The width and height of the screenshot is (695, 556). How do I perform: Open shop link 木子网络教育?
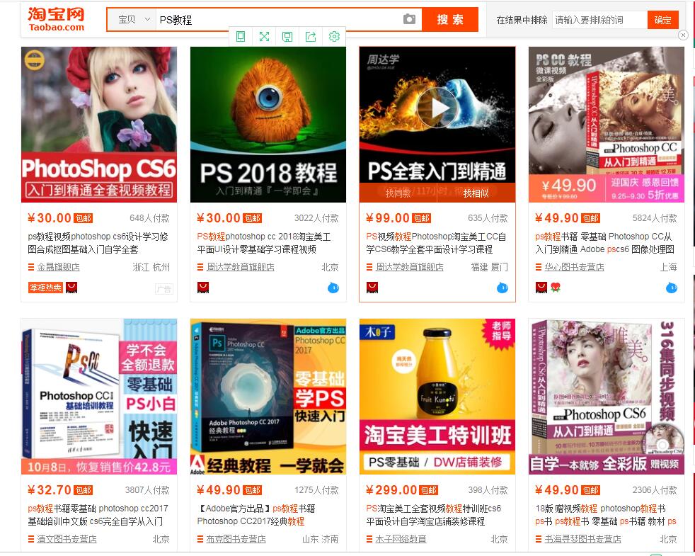click(x=401, y=539)
